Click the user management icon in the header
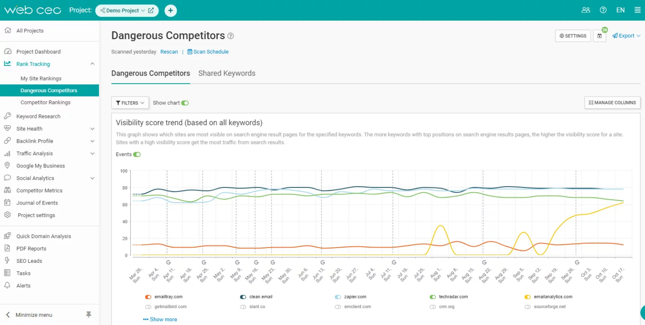Image resolution: width=645 pixels, height=325 pixels. coord(586,10)
